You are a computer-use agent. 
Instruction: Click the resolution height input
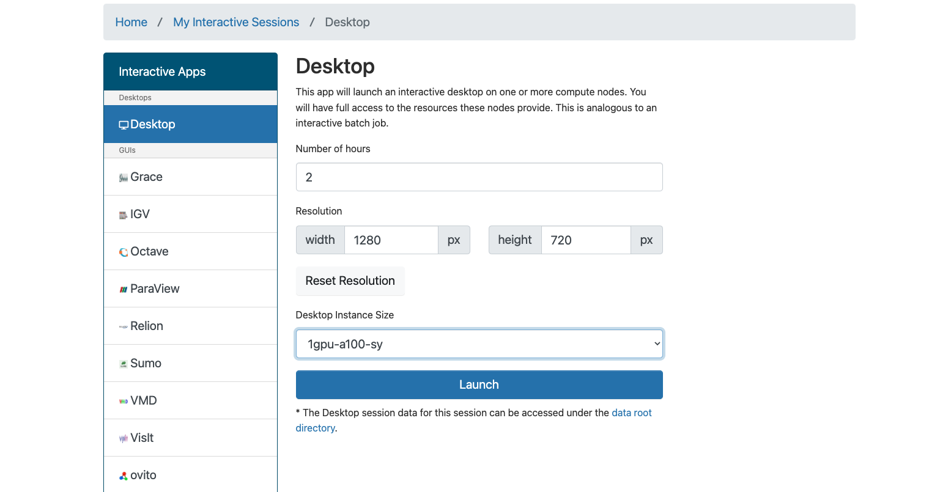586,240
